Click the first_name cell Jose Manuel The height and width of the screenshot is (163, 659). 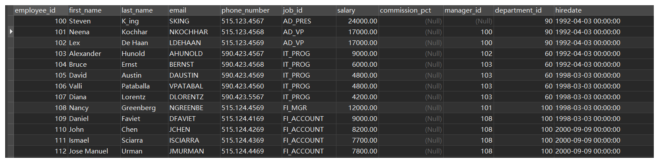[94, 151]
